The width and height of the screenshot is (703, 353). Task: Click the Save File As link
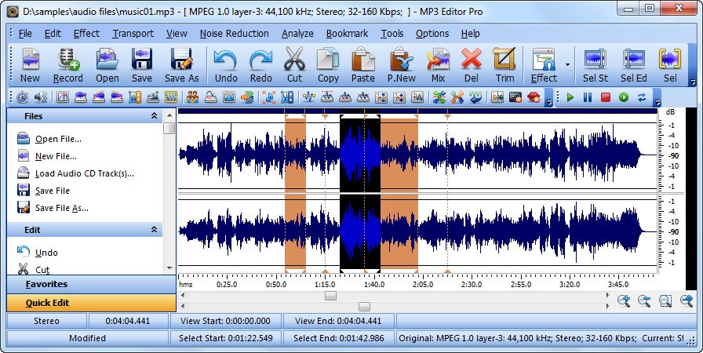point(61,208)
